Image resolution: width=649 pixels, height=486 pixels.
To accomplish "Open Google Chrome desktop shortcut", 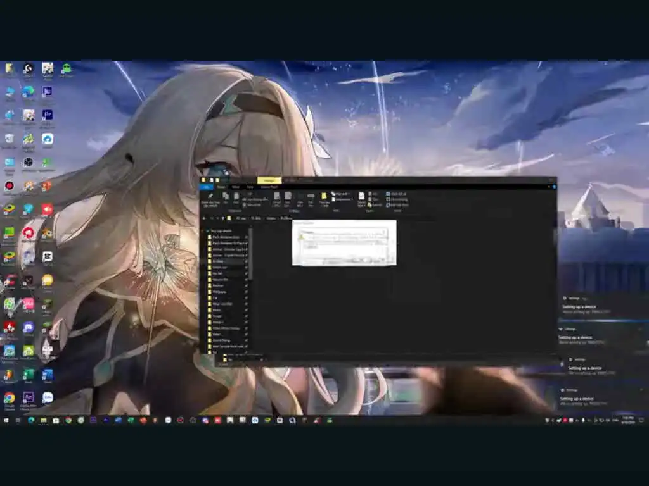I will point(9,401).
